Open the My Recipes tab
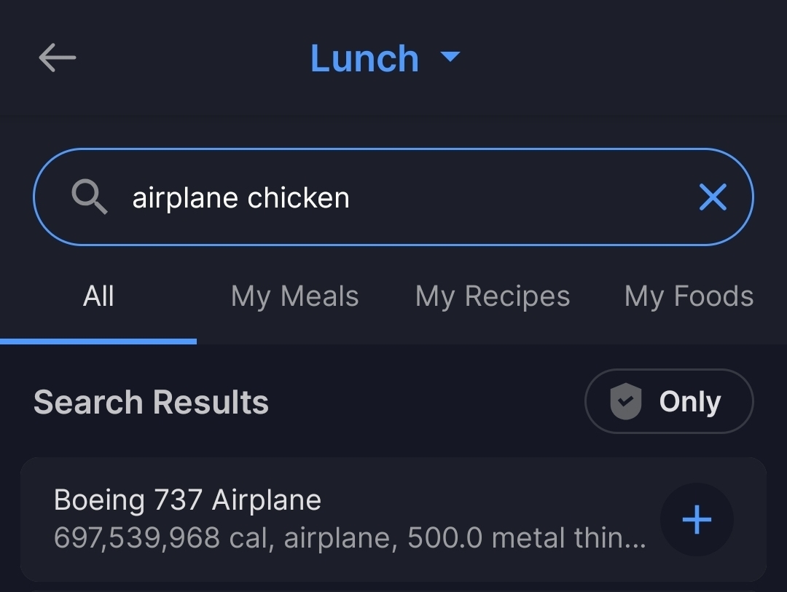The image size is (787, 592). coord(493,296)
